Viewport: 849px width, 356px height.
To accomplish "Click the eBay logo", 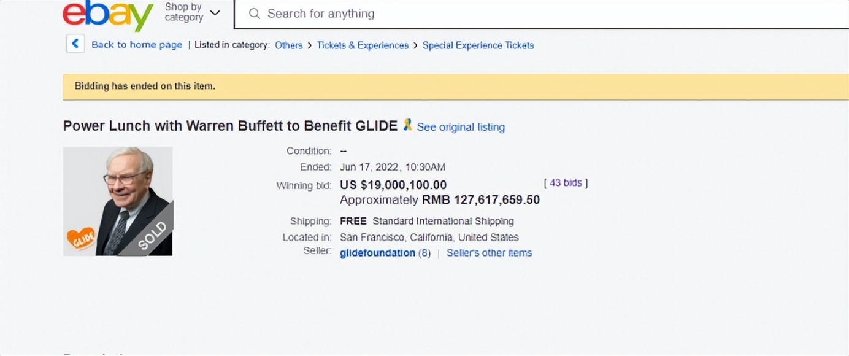I will 108,15.
